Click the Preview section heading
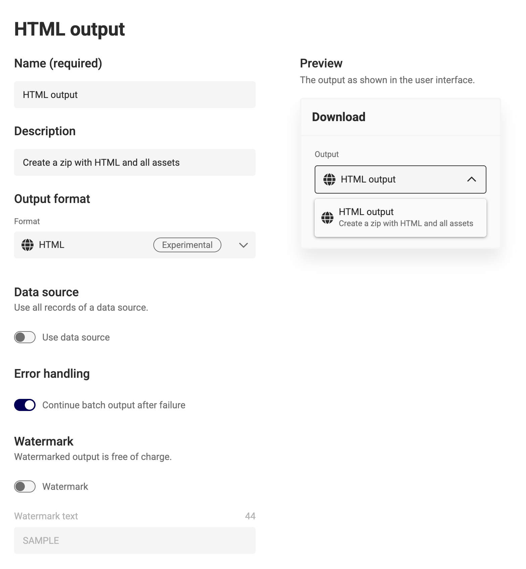The width and height of the screenshot is (526, 569). point(321,63)
